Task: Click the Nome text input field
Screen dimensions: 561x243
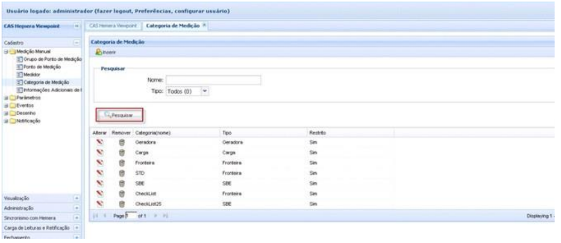Action: coord(213,80)
